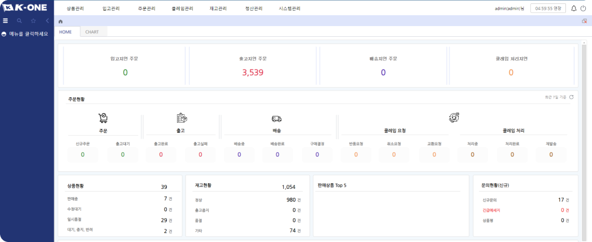Switch to the CHART tab
Screen dimensions: 592x242
(x=92, y=32)
